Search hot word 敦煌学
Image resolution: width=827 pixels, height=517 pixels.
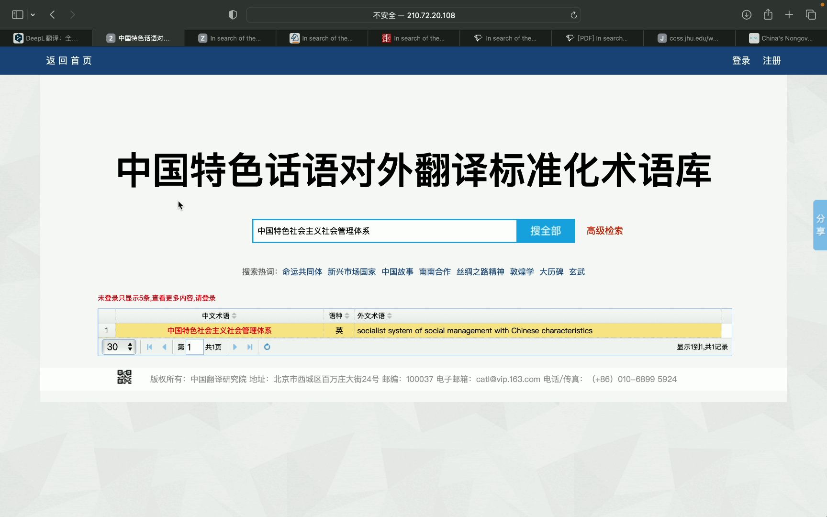click(x=522, y=272)
